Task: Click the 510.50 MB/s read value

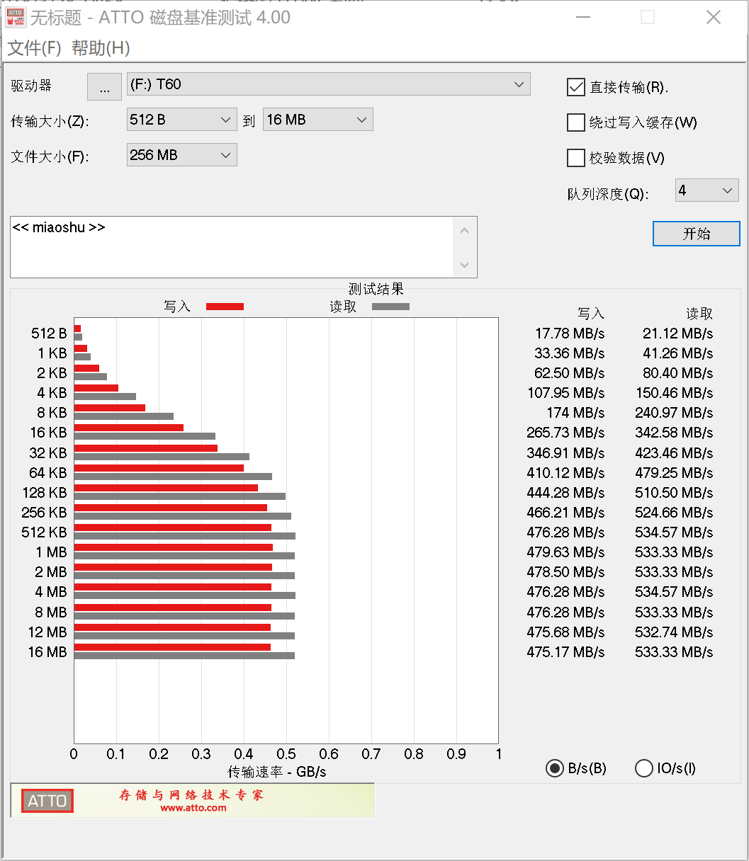Action: 674,493
